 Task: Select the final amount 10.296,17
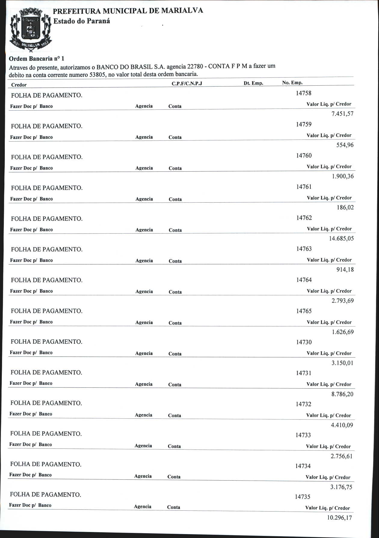(x=340, y=518)
